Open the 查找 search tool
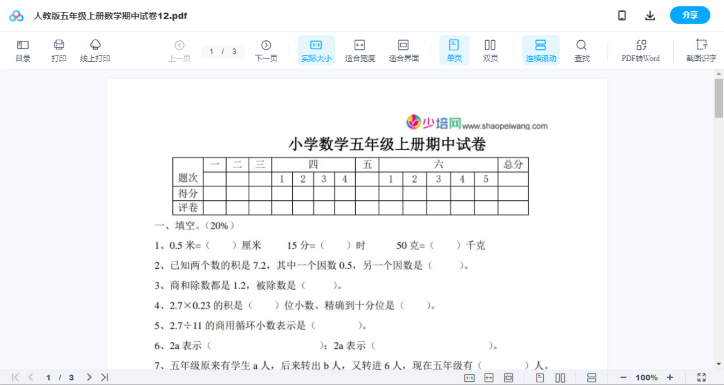Image resolution: width=724 pixels, height=385 pixels. pos(581,50)
